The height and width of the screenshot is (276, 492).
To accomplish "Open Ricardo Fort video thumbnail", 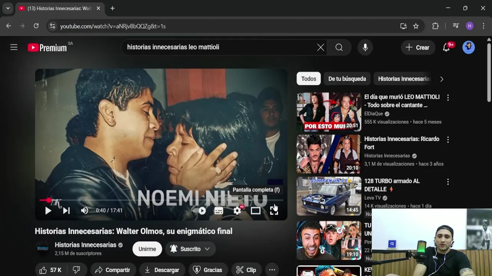I will (x=329, y=154).
